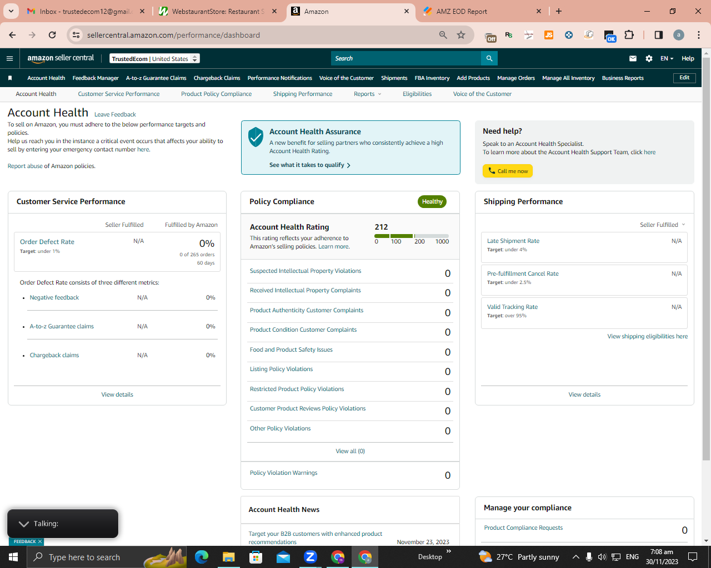Open the Zalo app in the taskbar

(311, 557)
